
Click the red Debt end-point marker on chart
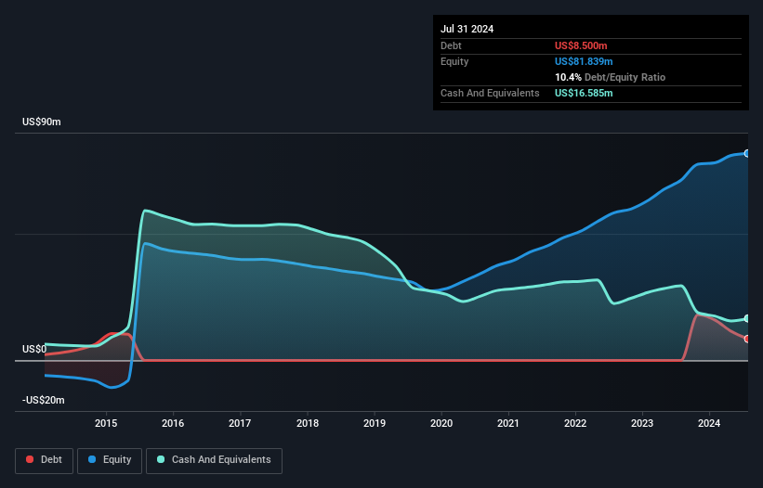pyautogui.click(x=747, y=339)
